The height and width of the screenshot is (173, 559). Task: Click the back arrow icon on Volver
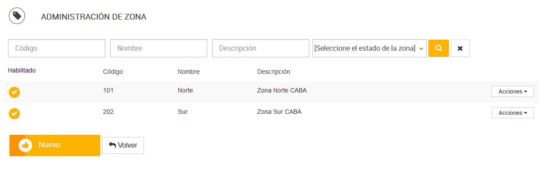coord(112,145)
